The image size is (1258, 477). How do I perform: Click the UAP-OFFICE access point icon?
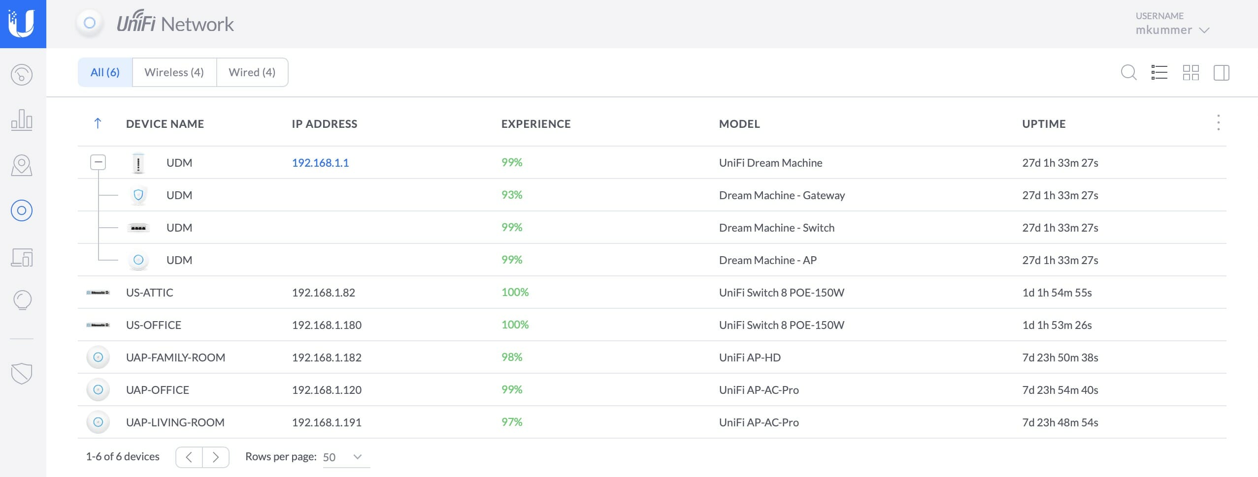pyautogui.click(x=98, y=390)
